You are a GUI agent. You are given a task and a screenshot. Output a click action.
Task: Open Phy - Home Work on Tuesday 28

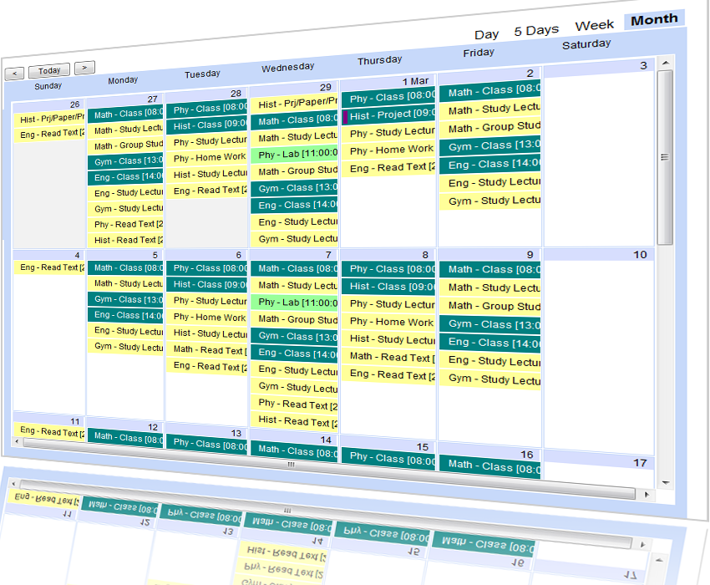click(x=207, y=158)
